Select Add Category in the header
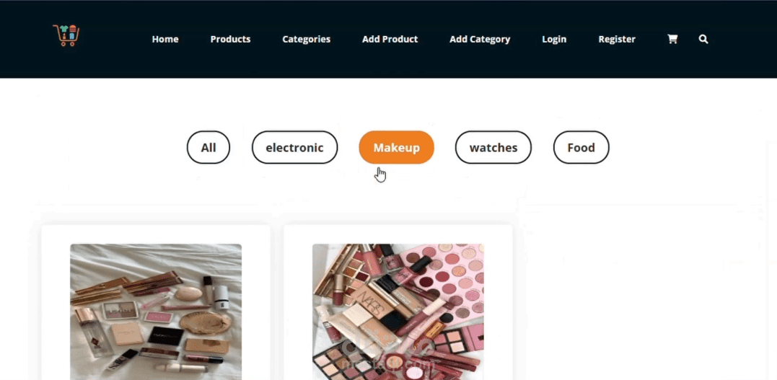Viewport: 777px width, 380px height. pyautogui.click(x=480, y=39)
